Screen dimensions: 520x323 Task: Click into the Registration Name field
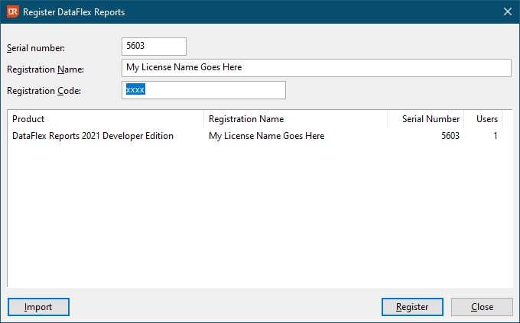pos(317,68)
